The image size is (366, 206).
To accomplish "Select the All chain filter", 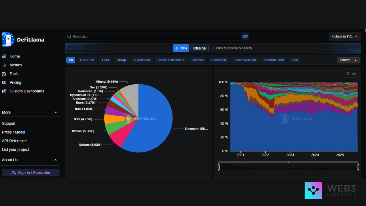I will pos(71,60).
